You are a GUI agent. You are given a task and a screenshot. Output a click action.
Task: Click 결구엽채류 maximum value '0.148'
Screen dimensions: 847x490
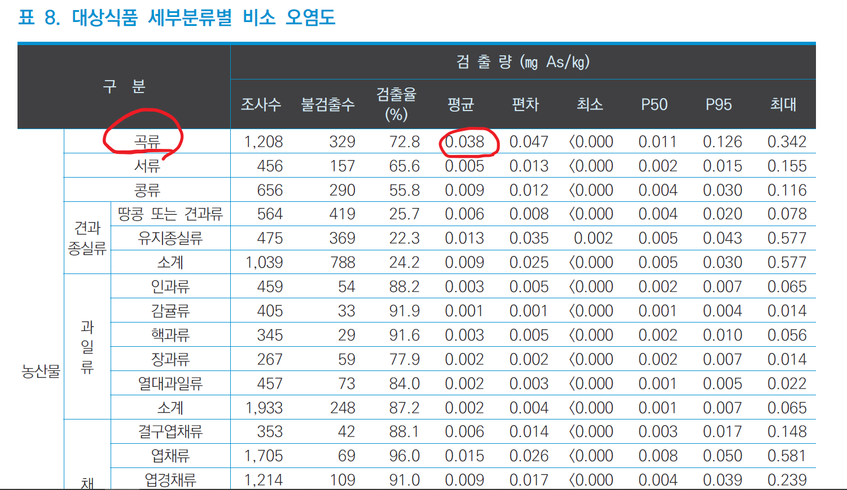coord(787,432)
